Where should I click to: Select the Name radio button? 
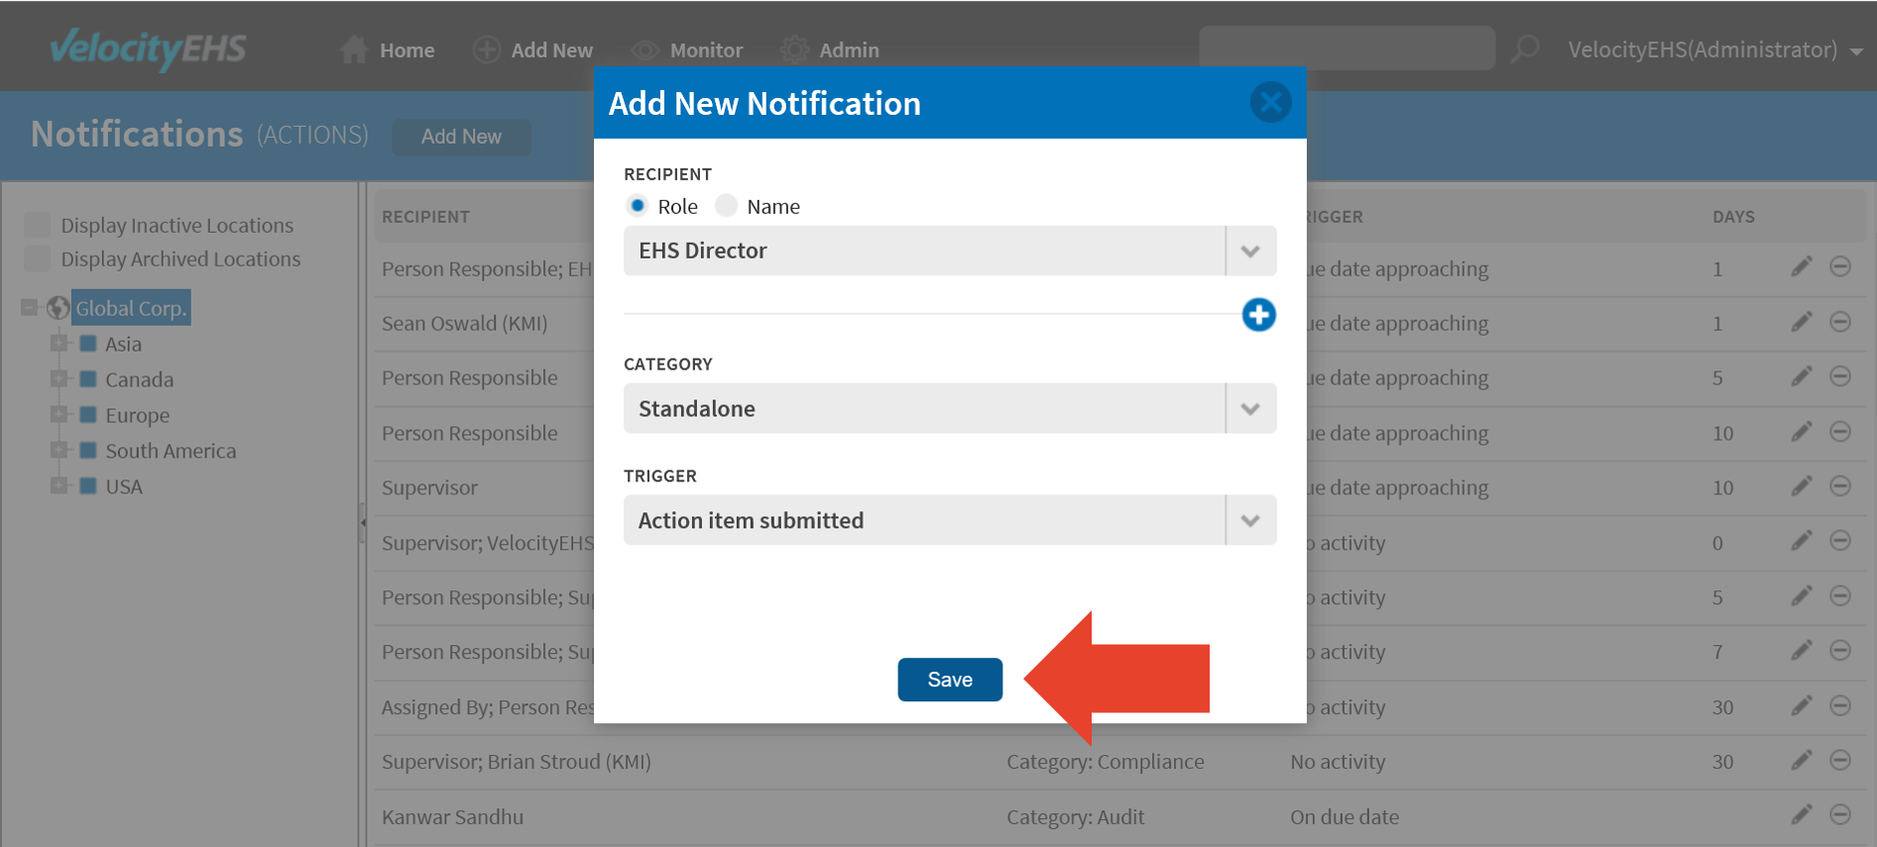727,206
